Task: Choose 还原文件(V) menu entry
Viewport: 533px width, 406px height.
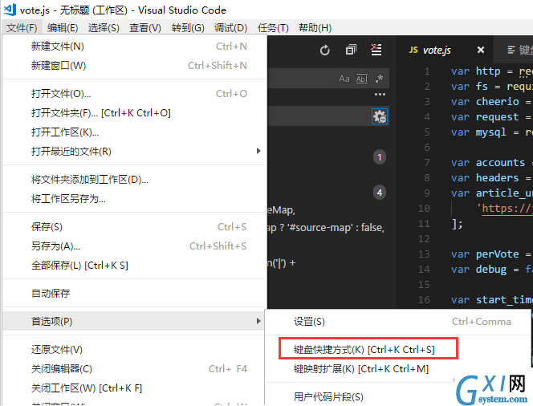Action: tap(135, 349)
